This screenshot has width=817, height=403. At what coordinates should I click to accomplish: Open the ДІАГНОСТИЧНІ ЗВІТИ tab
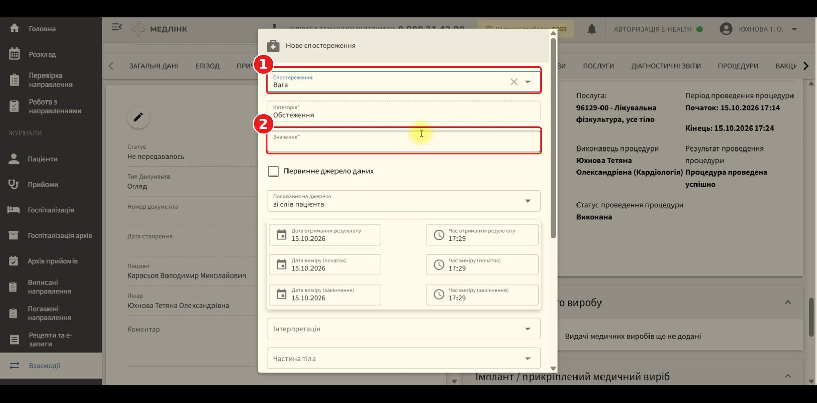(666, 66)
